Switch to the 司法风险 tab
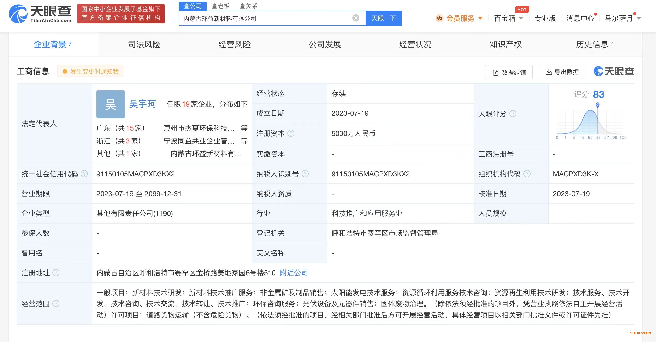656x342 pixels. click(x=144, y=45)
